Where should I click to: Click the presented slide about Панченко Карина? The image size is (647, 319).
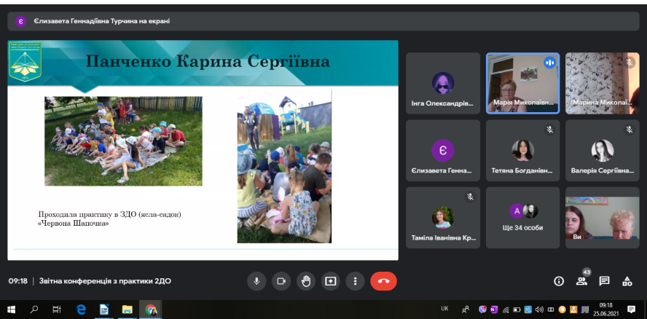click(x=203, y=149)
